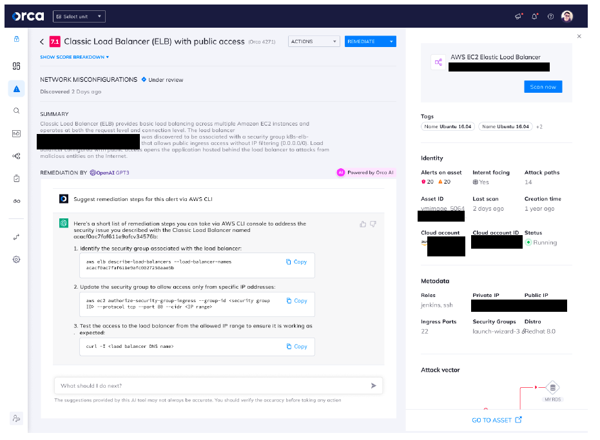Open the search magnifier in the sidebar
The width and height of the screenshot is (600, 440).
(17, 111)
